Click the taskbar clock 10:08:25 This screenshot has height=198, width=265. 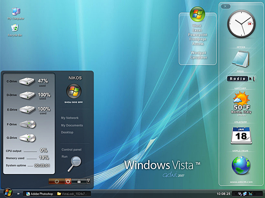tap(224, 194)
